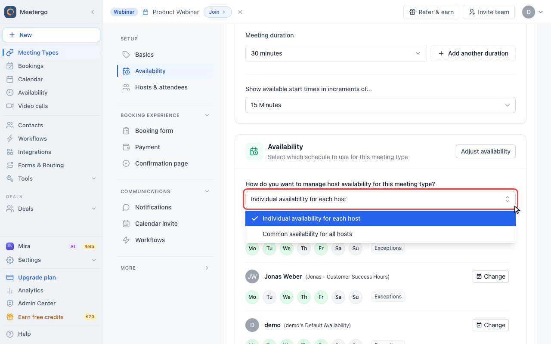This screenshot has height=344, width=551.
Task: Select Common availability for all hosts option
Action: pos(381,234)
